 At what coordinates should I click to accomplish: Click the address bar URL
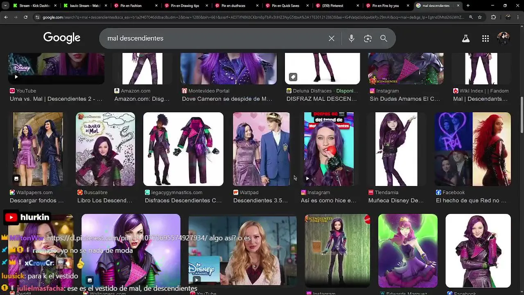point(254,17)
